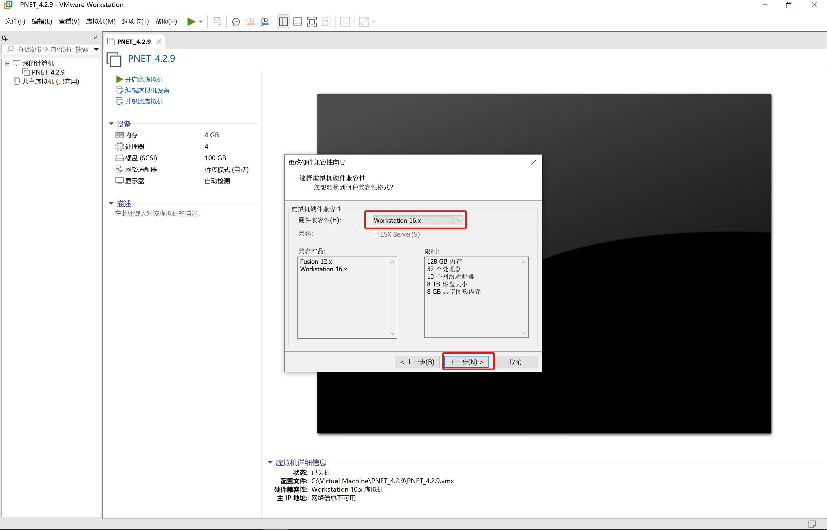
Task: Click the 上一步(B) back button
Action: pyautogui.click(x=417, y=362)
